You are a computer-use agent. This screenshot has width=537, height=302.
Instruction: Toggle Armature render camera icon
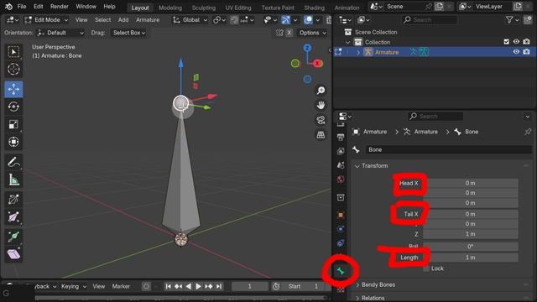[526, 52]
